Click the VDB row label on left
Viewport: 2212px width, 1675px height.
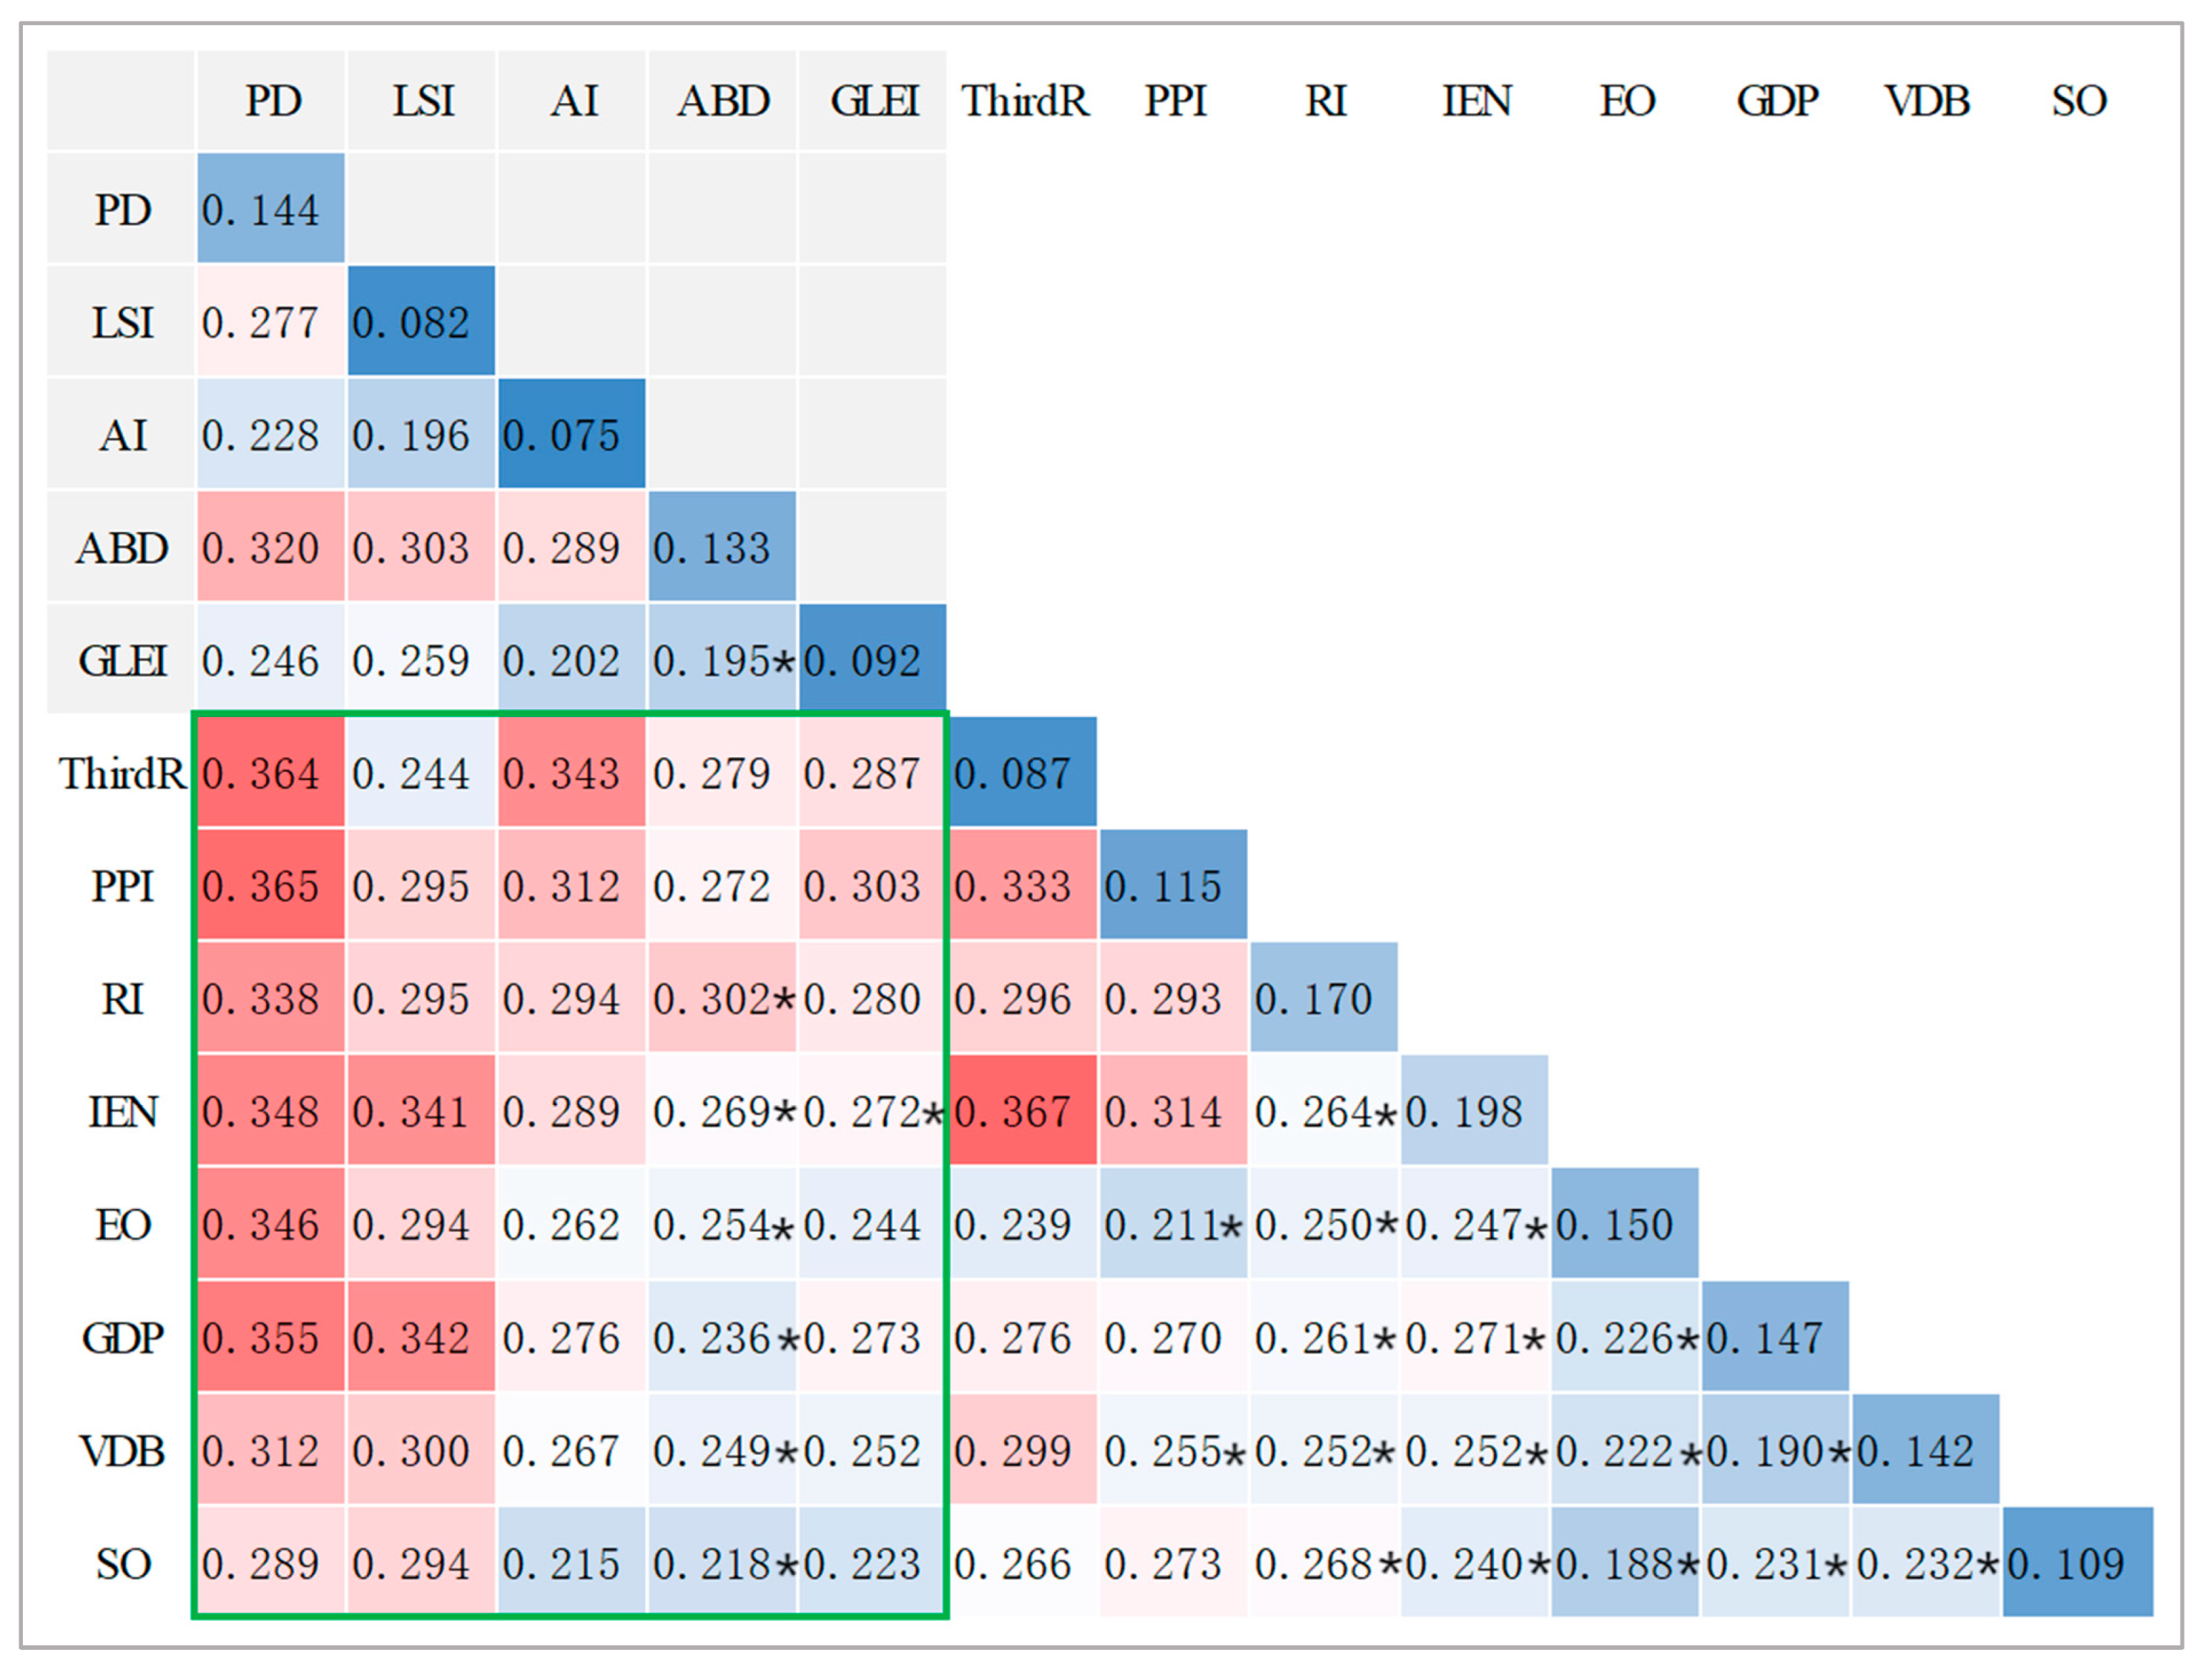click(x=122, y=1450)
